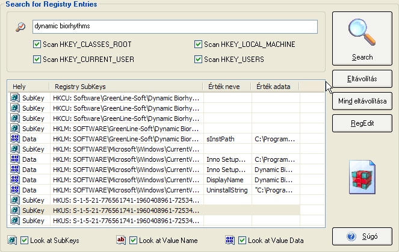Uncheck Scan HKEY_CLASSES_ROOT

pyautogui.click(x=38, y=45)
